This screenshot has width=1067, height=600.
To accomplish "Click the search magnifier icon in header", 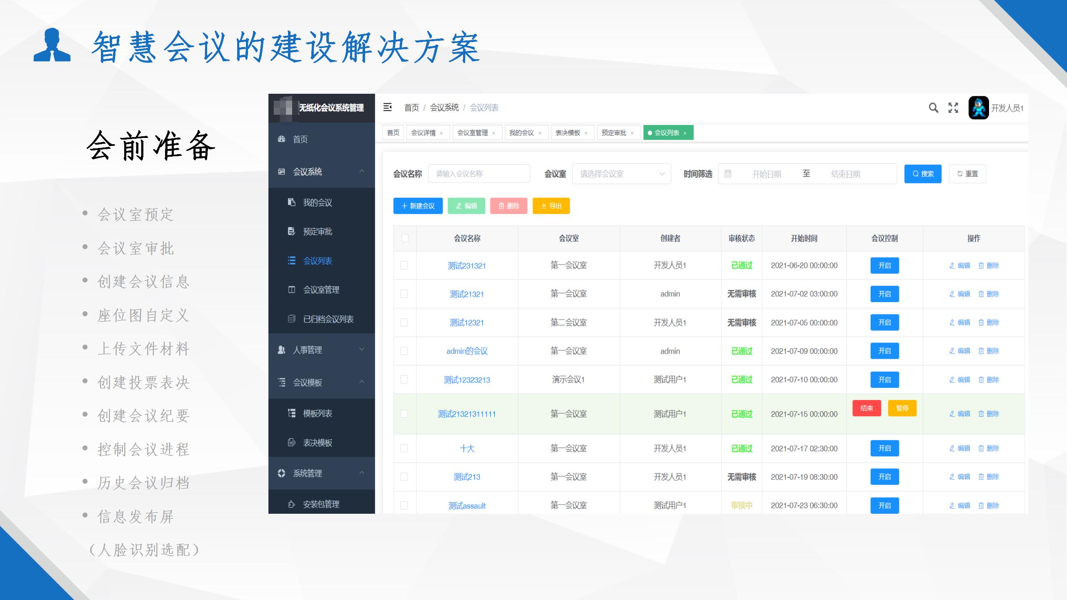I will point(933,108).
